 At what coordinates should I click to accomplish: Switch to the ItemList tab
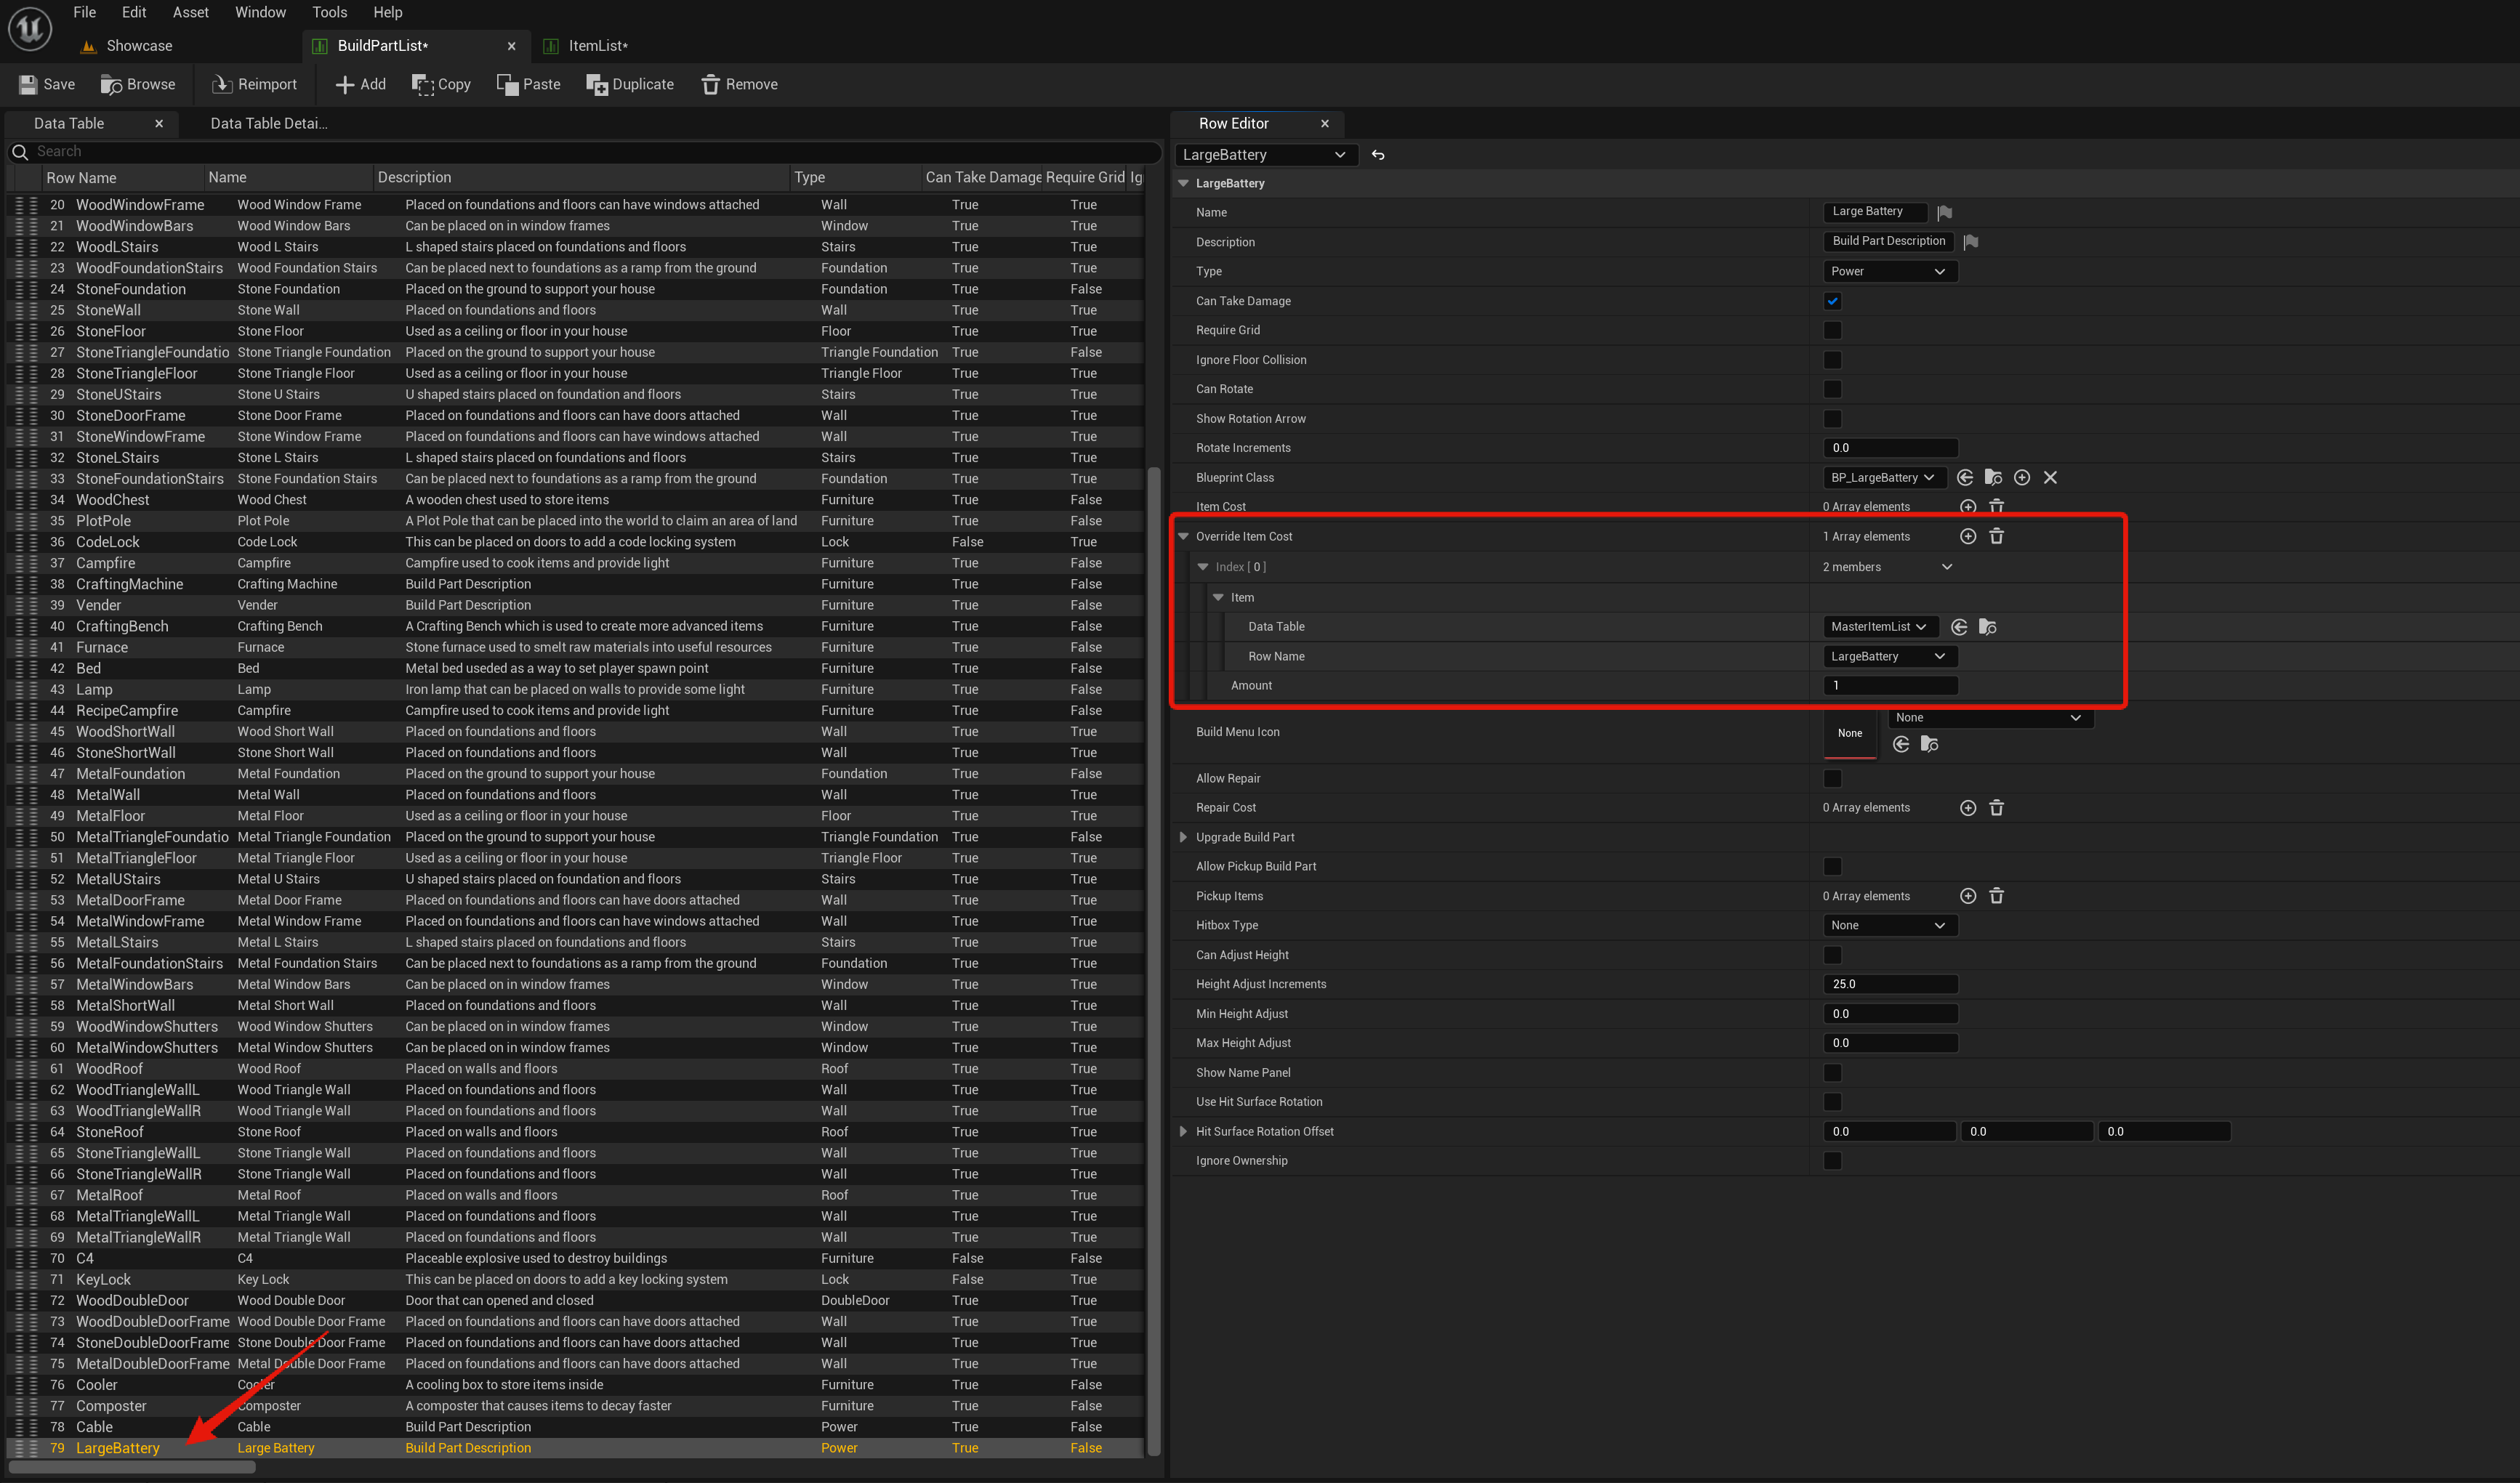click(597, 46)
